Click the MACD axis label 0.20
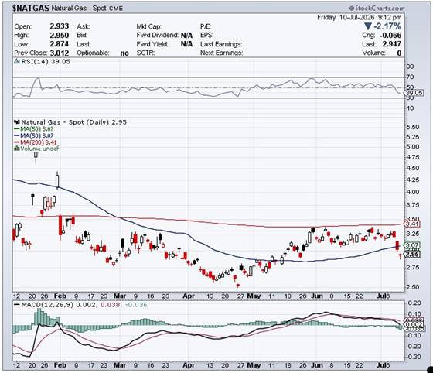Screen dimensions: 433x373 tap(414, 303)
